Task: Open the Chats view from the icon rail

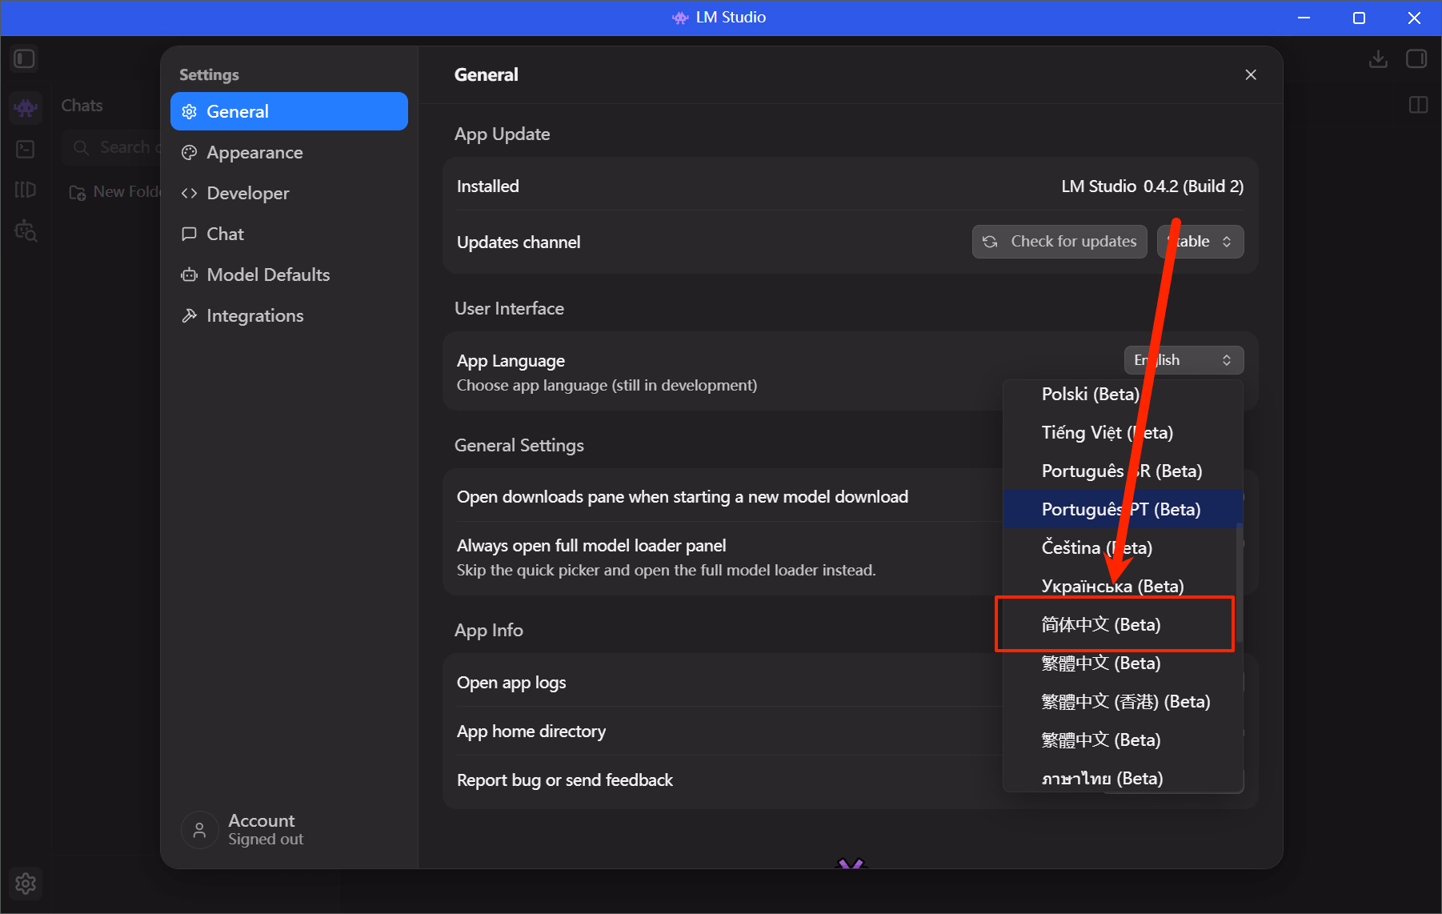Action: [x=26, y=106]
